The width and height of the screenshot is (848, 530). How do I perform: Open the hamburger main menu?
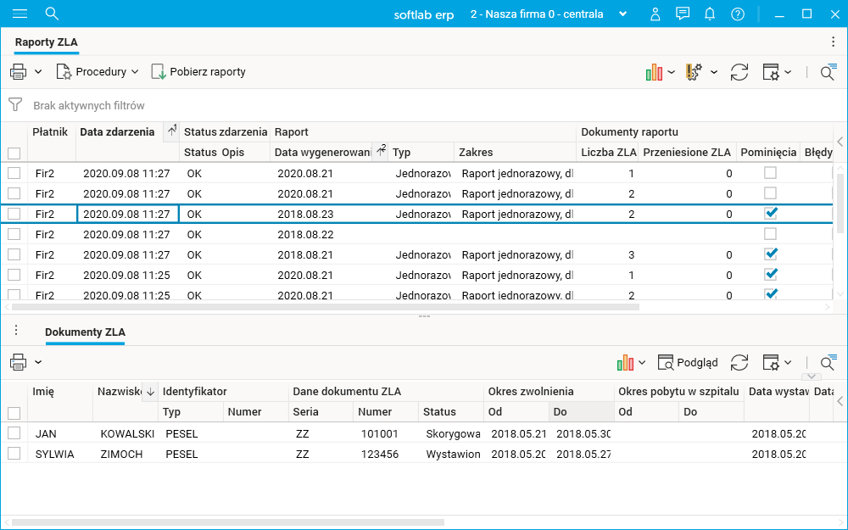tap(20, 14)
